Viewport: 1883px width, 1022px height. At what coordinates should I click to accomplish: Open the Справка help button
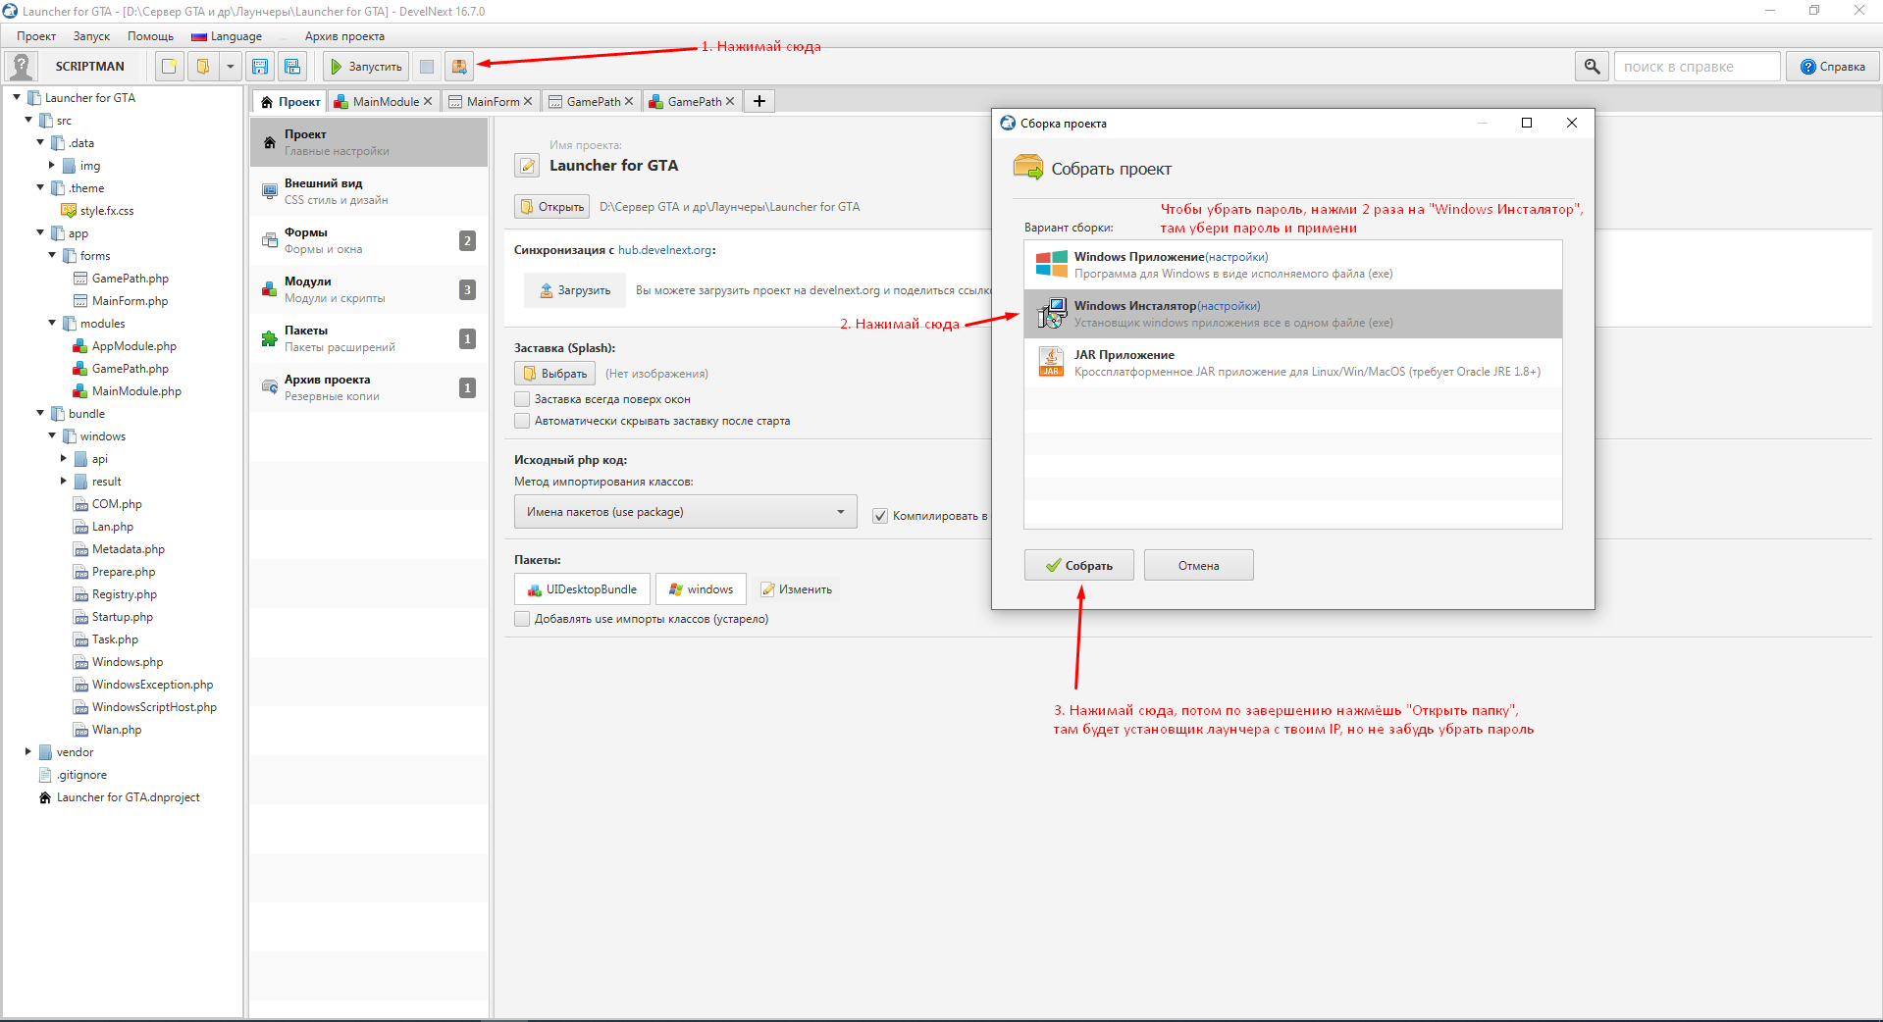(x=1832, y=67)
